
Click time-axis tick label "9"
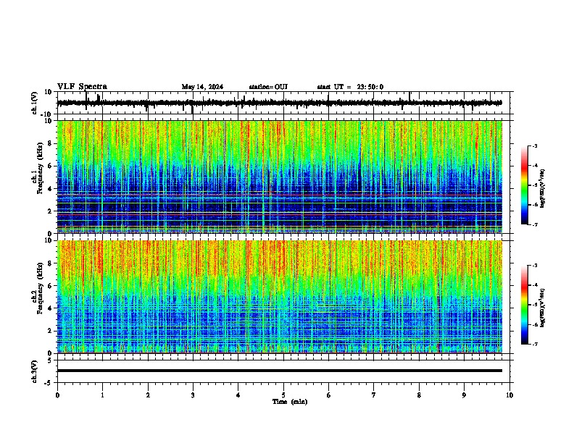coord(464,395)
